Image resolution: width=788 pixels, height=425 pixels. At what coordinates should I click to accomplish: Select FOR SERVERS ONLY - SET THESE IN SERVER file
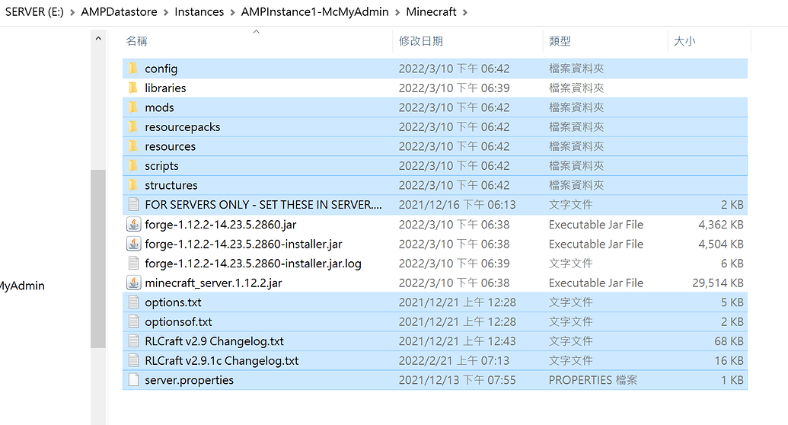tap(263, 205)
